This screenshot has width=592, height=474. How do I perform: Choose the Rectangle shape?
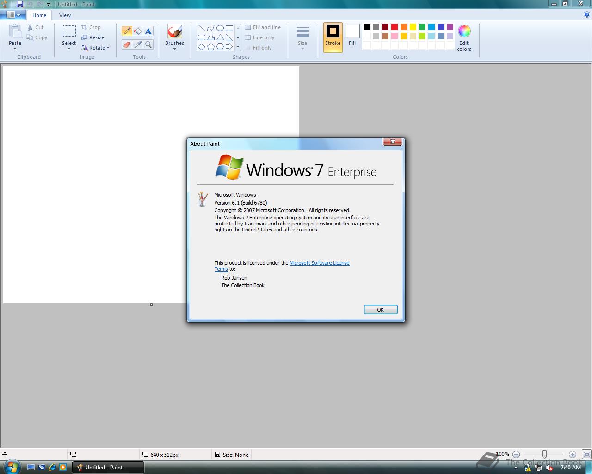pos(229,28)
